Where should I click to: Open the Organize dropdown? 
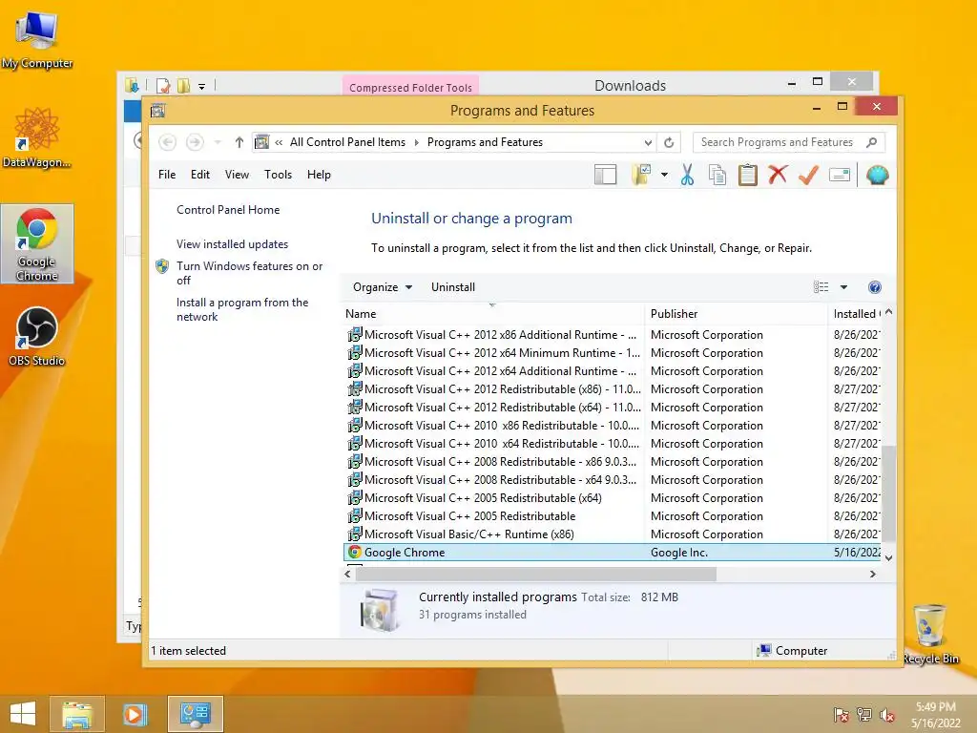(383, 287)
